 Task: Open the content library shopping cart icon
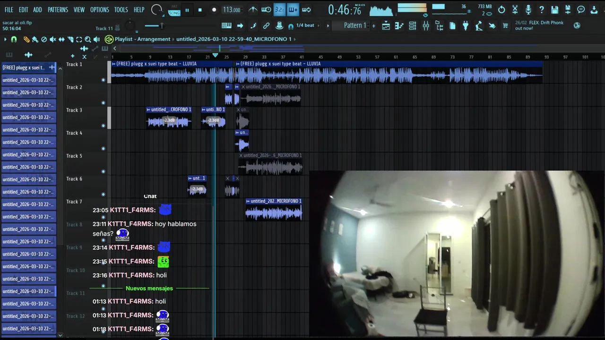(x=505, y=26)
